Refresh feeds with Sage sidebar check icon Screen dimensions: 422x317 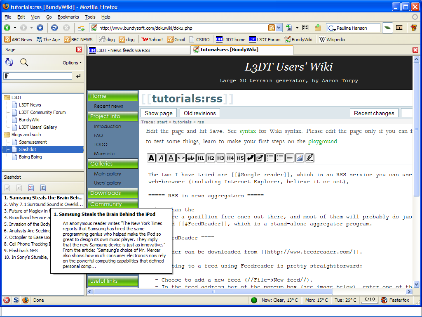pos(9,62)
